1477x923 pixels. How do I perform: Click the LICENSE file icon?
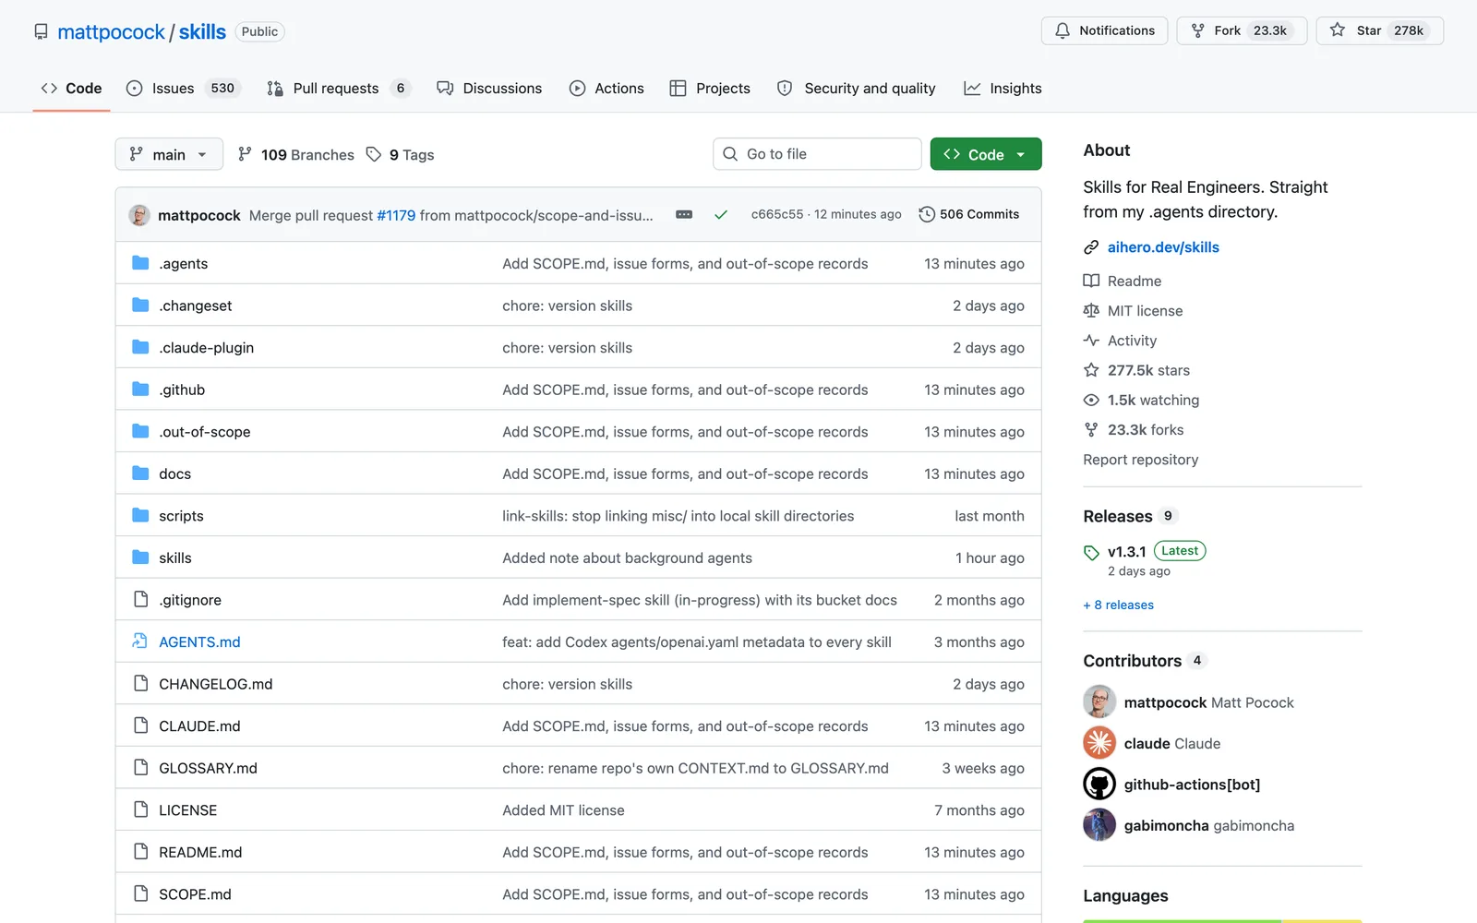tap(140, 809)
